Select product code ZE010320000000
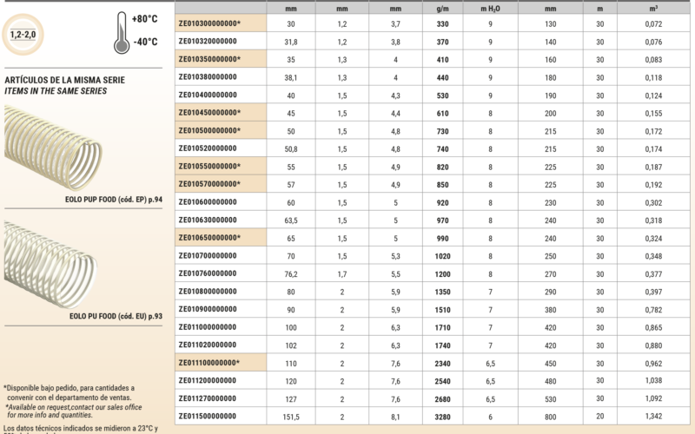This screenshot has width=695, height=434. click(207, 41)
